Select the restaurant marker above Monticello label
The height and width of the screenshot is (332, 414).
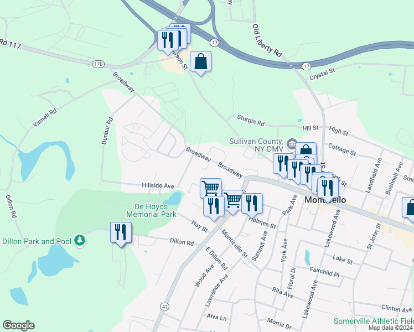[x=328, y=189]
